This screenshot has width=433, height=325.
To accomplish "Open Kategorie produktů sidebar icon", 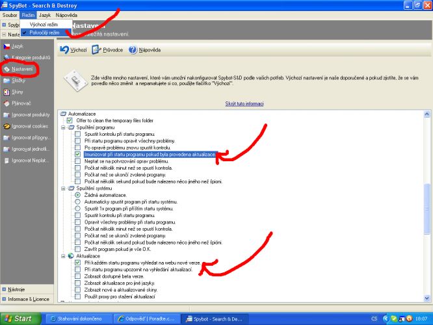I will point(7,57).
